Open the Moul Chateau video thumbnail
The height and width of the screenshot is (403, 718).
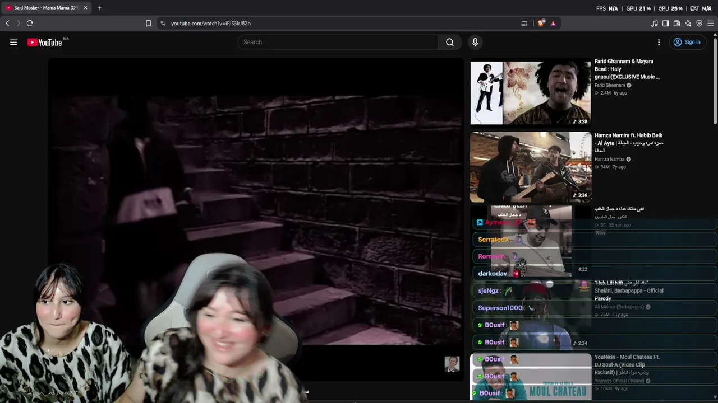pos(531,377)
